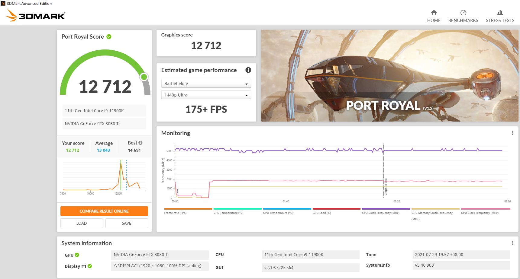Click the score gauge green knob

pyautogui.click(x=144, y=77)
